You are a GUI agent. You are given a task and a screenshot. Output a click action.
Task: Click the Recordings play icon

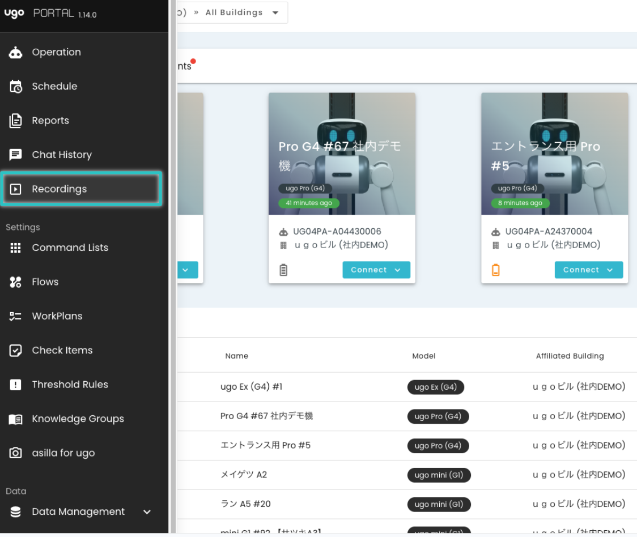[15, 189]
